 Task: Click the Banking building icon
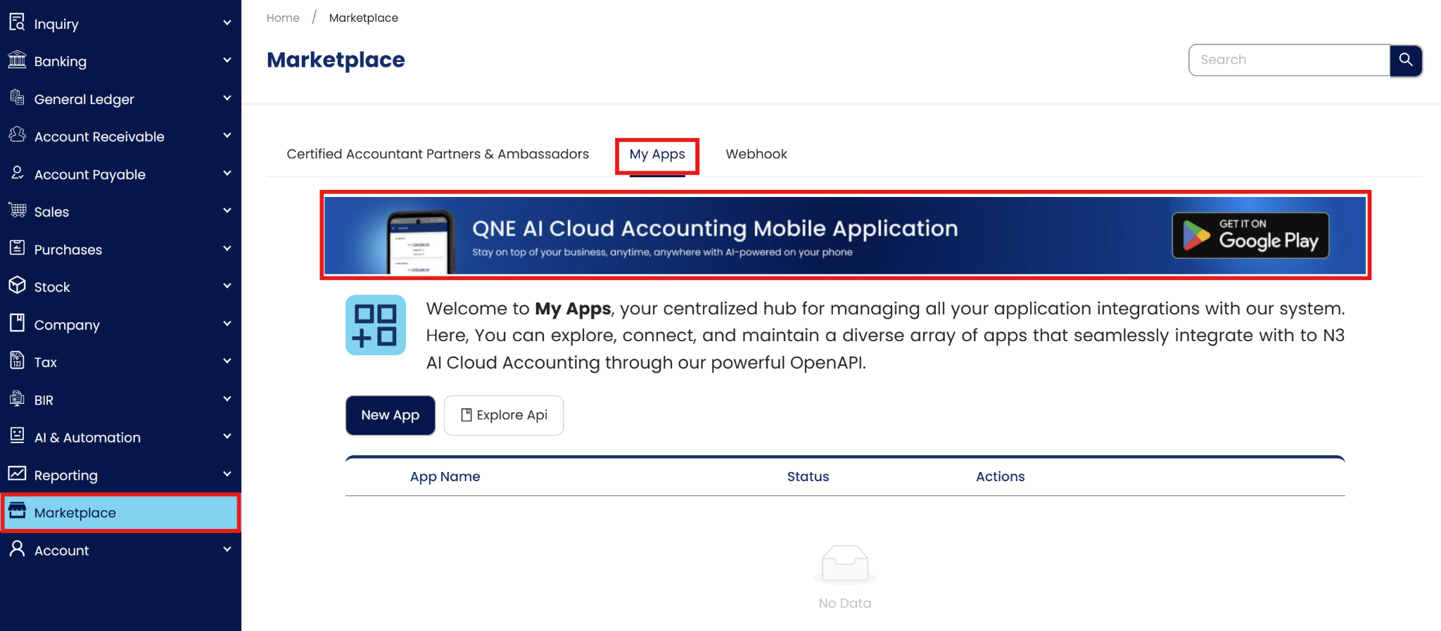[x=17, y=60]
